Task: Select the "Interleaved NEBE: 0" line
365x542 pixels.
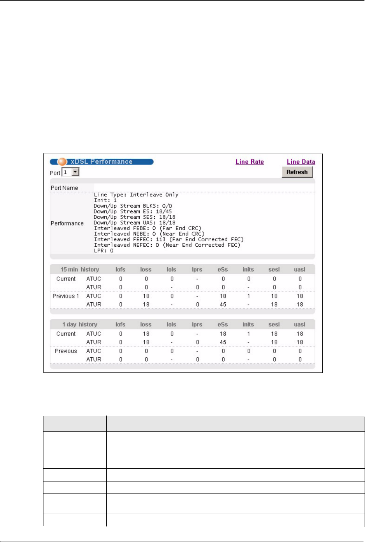Action: 149,234
